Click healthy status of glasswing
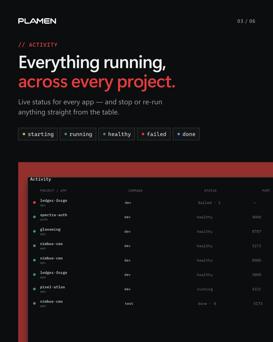Screen dimensions: 273x342 pos(205,232)
